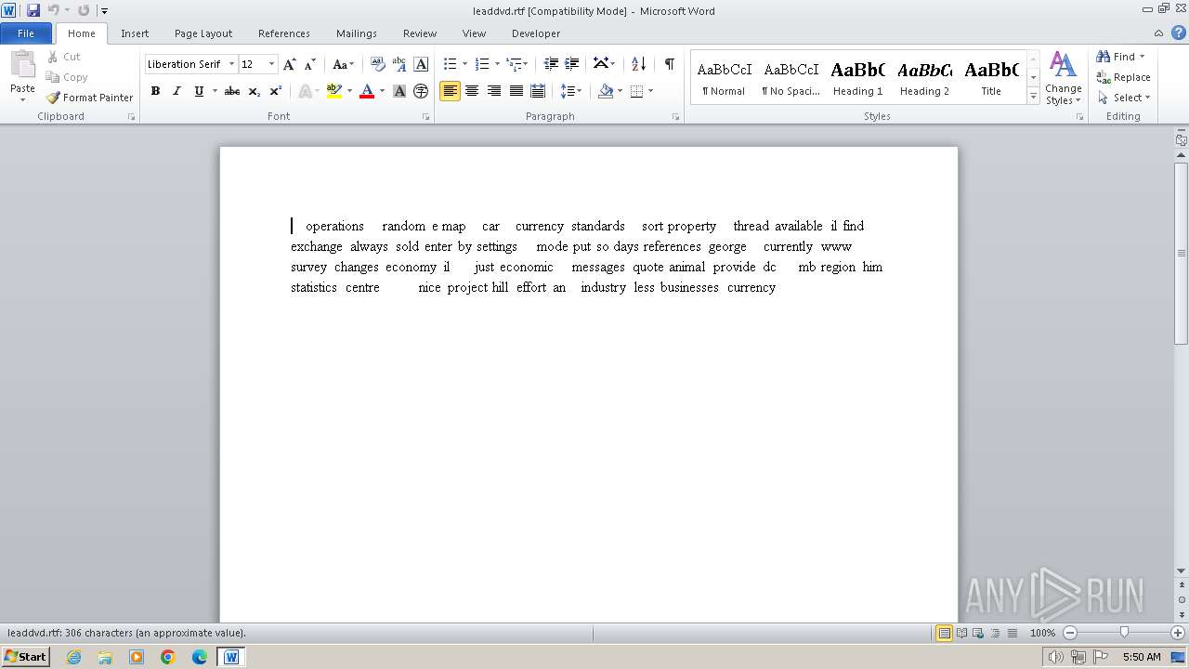
Task: Click the Windows Start button
Action: [x=25, y=656]
